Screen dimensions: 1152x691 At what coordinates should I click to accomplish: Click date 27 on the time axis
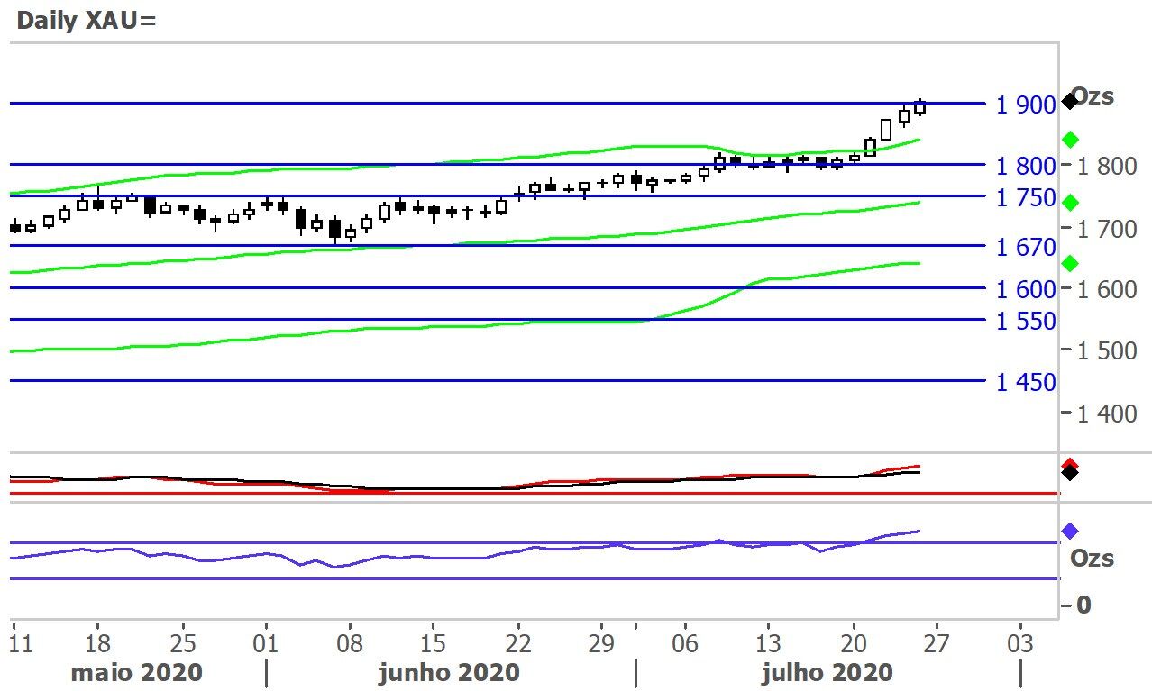[x=937, y=645]
